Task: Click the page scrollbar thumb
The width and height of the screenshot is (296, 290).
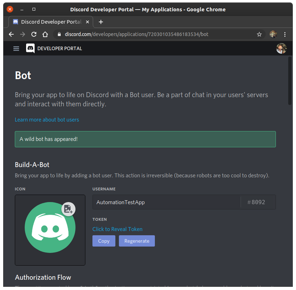Action: [290, 81]
